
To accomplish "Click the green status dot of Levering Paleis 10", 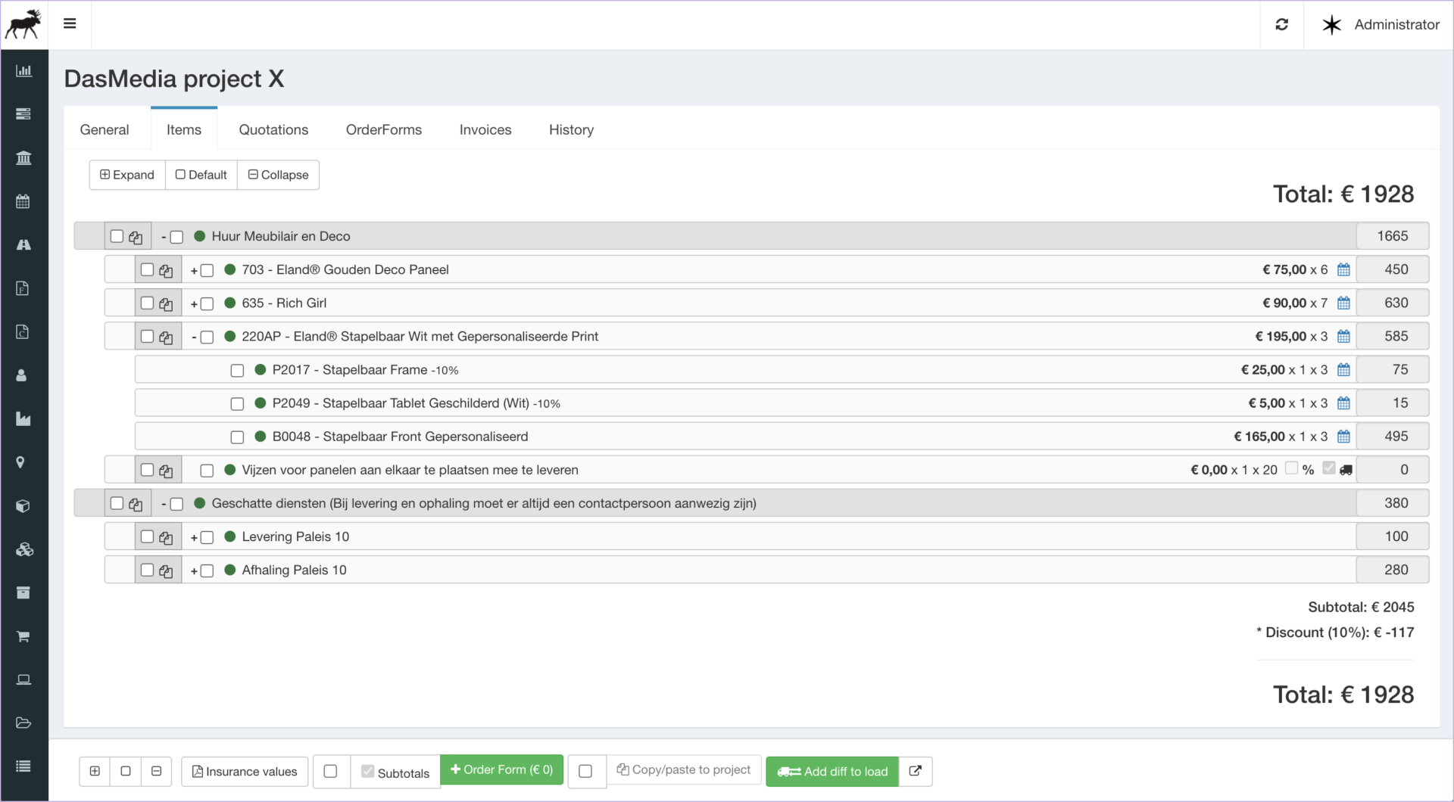I will point(230,536).
